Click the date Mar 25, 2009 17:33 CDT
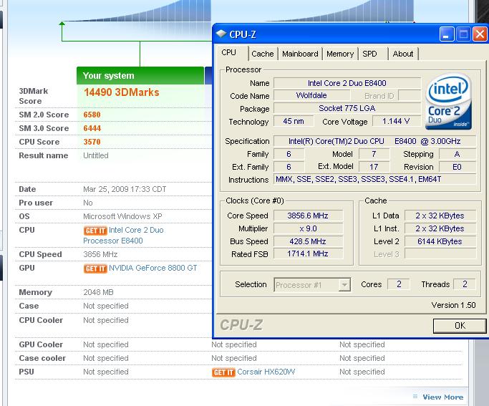 pyautogui.click(x=125, y=189)
